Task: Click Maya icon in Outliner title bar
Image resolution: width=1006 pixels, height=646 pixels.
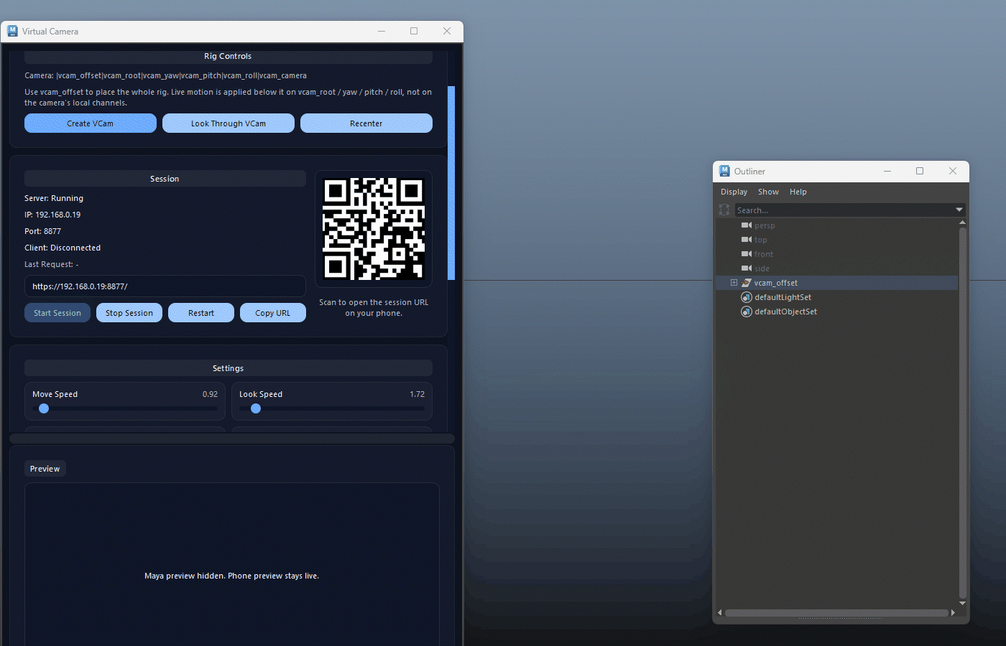Action: [x=724, y=171]
